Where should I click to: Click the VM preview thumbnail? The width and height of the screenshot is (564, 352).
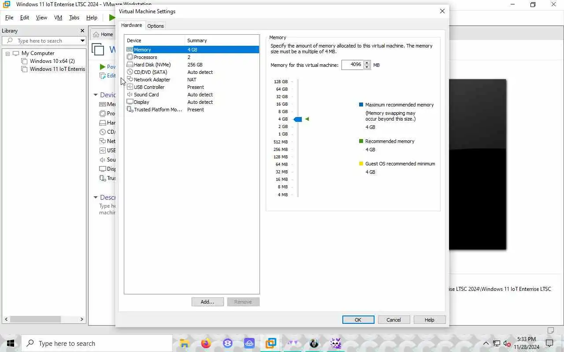pyautogui.click(x=478, y=165)
